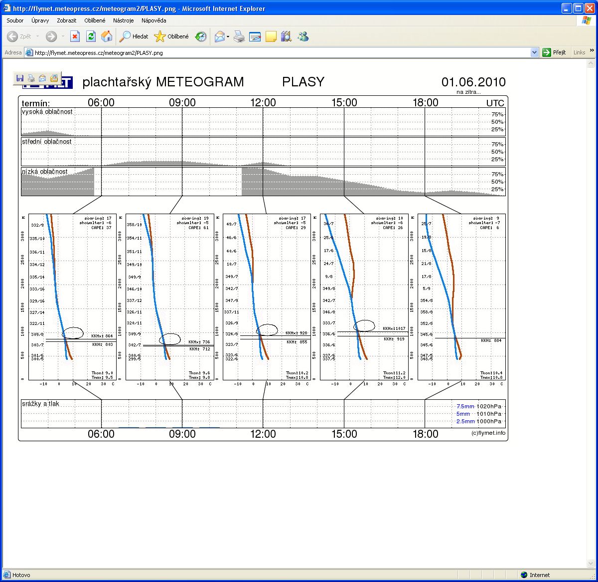Click the Research books icon
598x582 pixels.
click(x=286, y=36)
